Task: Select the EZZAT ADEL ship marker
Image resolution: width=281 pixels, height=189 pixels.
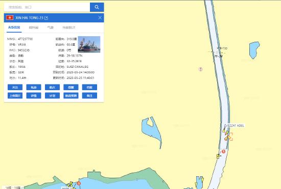Action: (224, 130)
